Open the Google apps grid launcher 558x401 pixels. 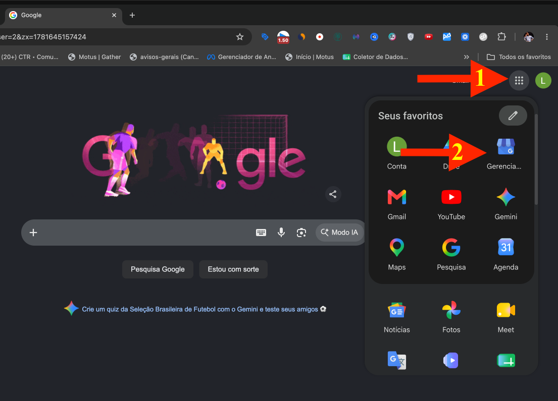click(x=519, y=81)
